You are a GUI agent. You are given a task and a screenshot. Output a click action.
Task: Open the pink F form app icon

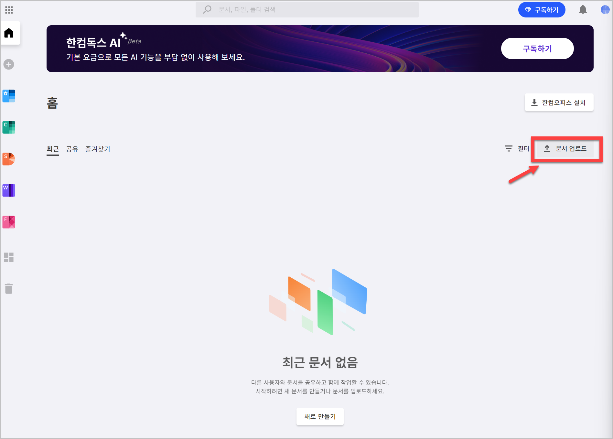9,222
